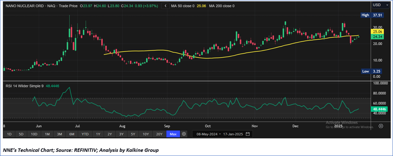Open the calendar icon in date range

[x=247, y=134]
